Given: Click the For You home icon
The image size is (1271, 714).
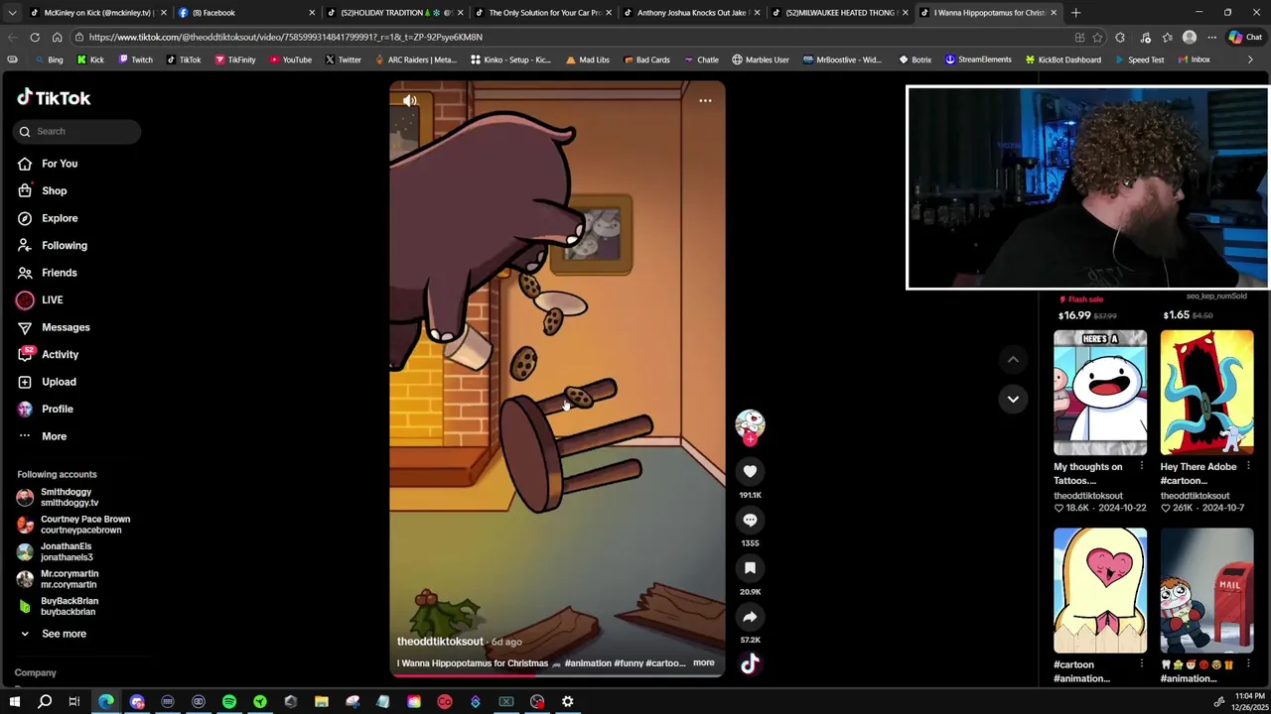Looking at the screenshot, I should pyautogui.click(x=25, y=164).
